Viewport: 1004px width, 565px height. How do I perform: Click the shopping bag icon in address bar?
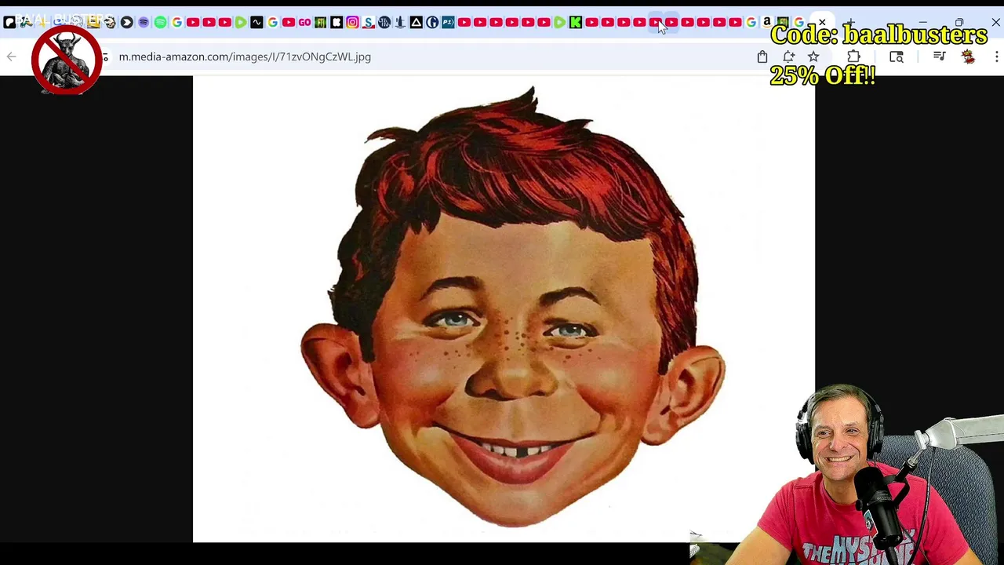tap(762, 56)
